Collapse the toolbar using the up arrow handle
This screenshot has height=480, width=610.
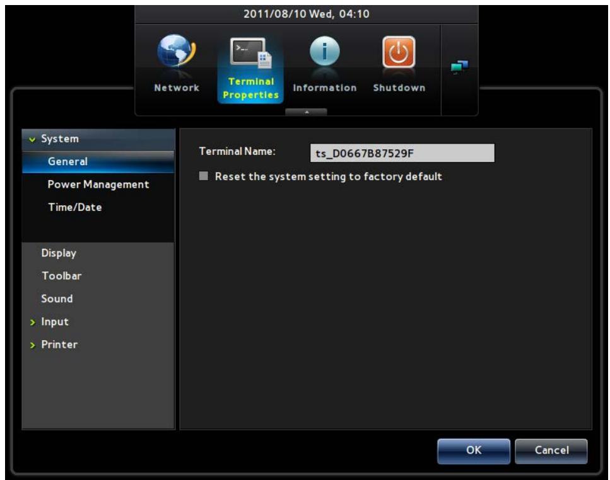click(306, 112)
